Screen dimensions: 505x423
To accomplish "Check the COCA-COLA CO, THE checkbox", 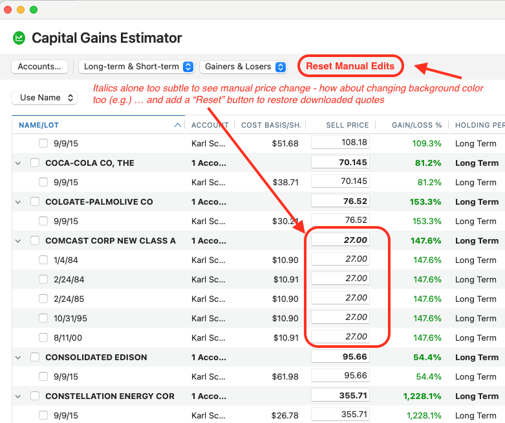I will pos(35,163).
